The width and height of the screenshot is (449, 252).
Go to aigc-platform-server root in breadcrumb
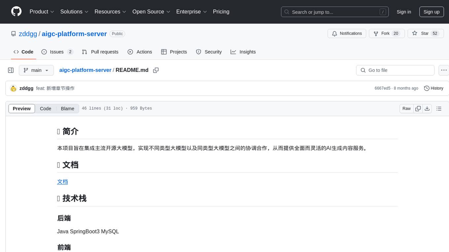[x=85, y=70]
